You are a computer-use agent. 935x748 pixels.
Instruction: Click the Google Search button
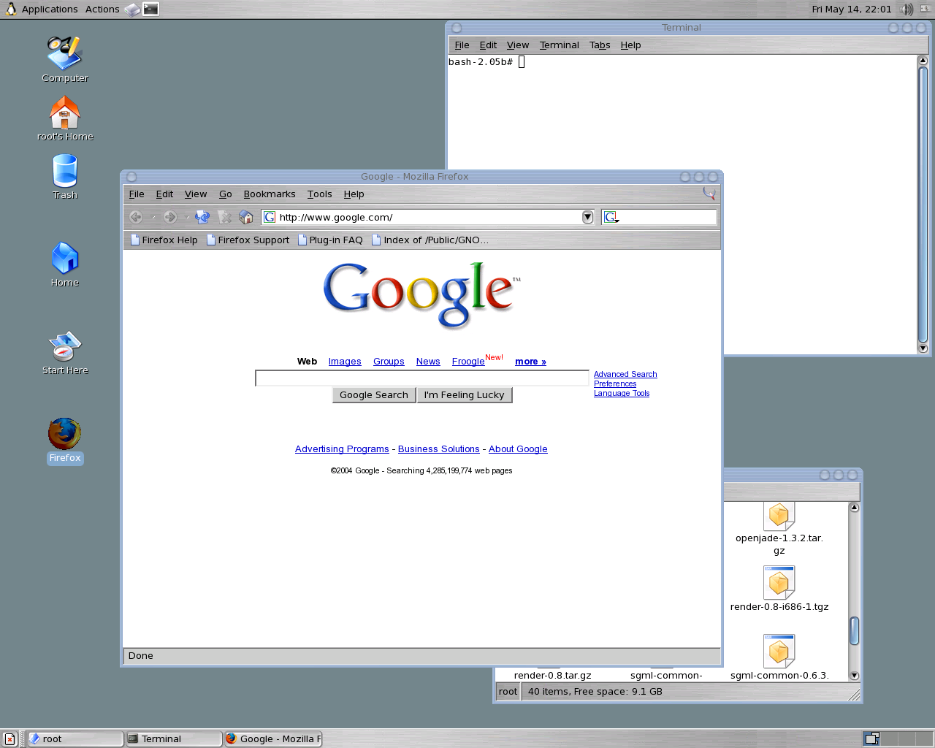374,395
